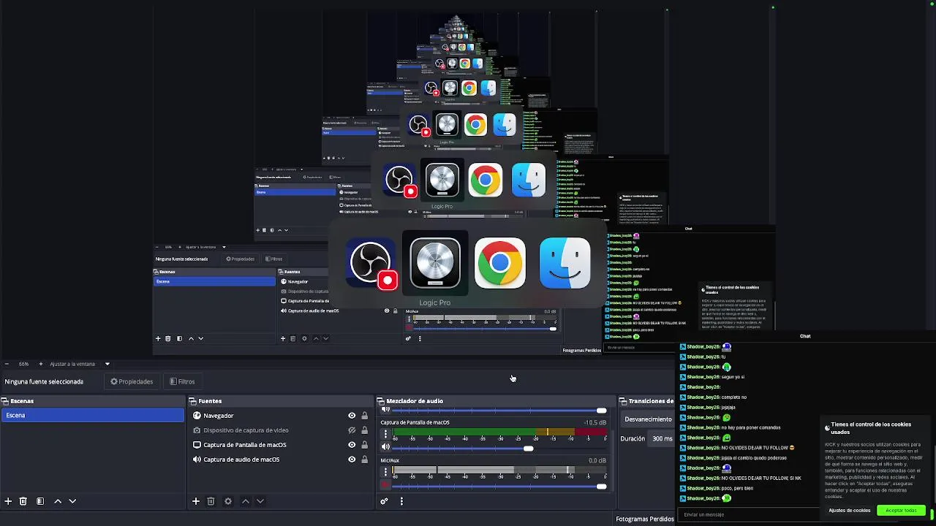
Task: Remove selected source with trash icon
Action: (211, 501)
